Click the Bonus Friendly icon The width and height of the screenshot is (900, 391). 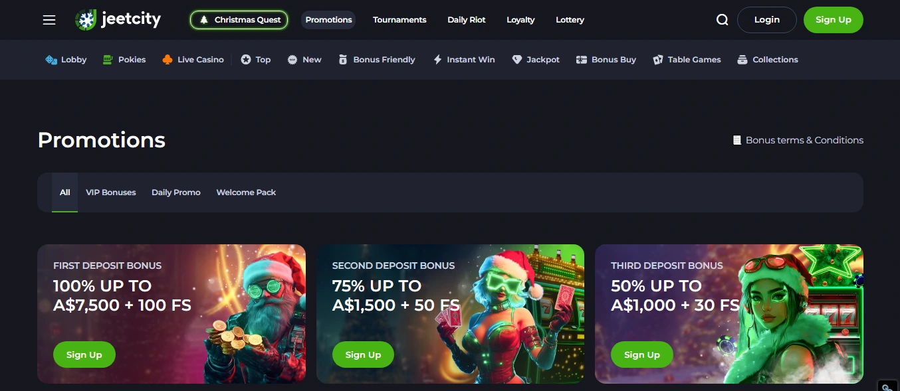tap(343, 60)
